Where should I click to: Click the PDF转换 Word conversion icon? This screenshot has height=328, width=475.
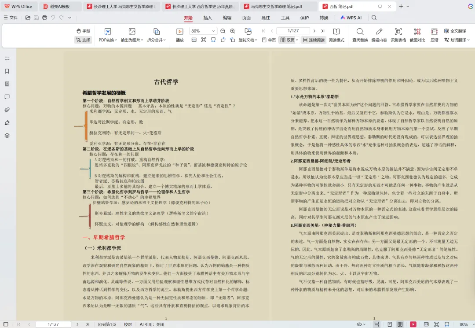(x=108, y=32)
